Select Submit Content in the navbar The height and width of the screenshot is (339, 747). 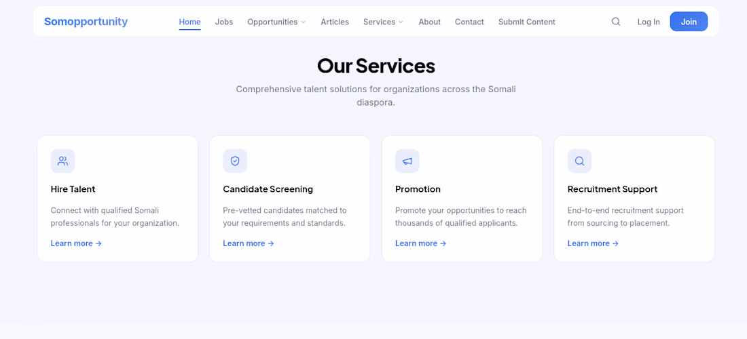pyautogui.click(x=526, y=22)
